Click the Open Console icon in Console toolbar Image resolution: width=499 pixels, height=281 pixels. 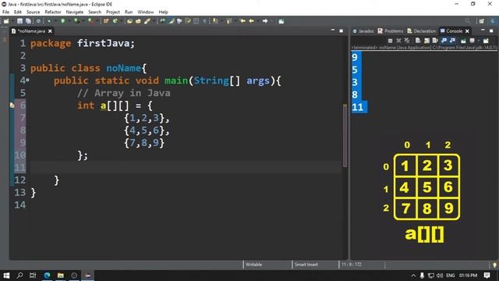tap(486, 41)
